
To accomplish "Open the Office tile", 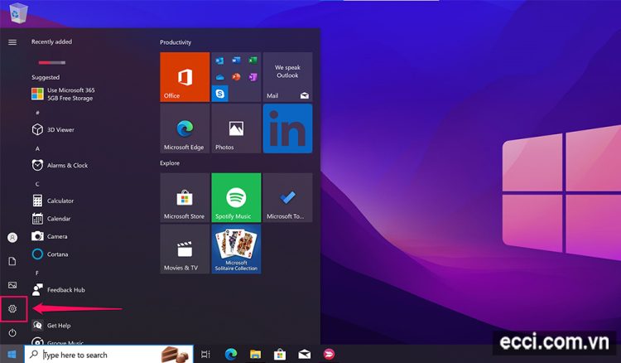I will (185, 77).
